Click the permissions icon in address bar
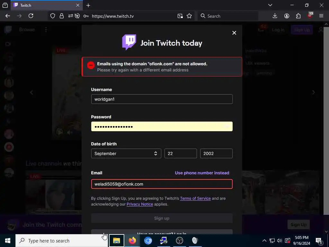 (x=70, y=16)
